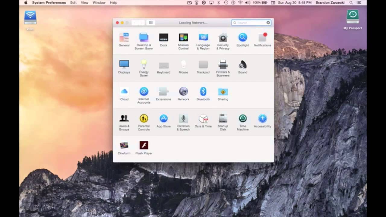Clear the search field with X button
Image resolution: width=386 pixels, height=217 pixels.
(x=268, y=23)
